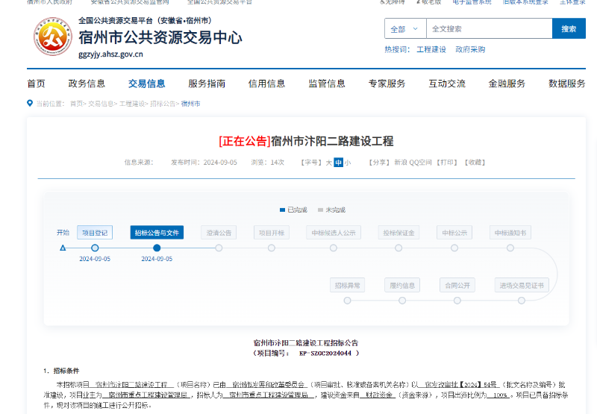Open the 金融服务 navigation menu
This screenshot has height=414, width=597.
(x=507, y=84)
